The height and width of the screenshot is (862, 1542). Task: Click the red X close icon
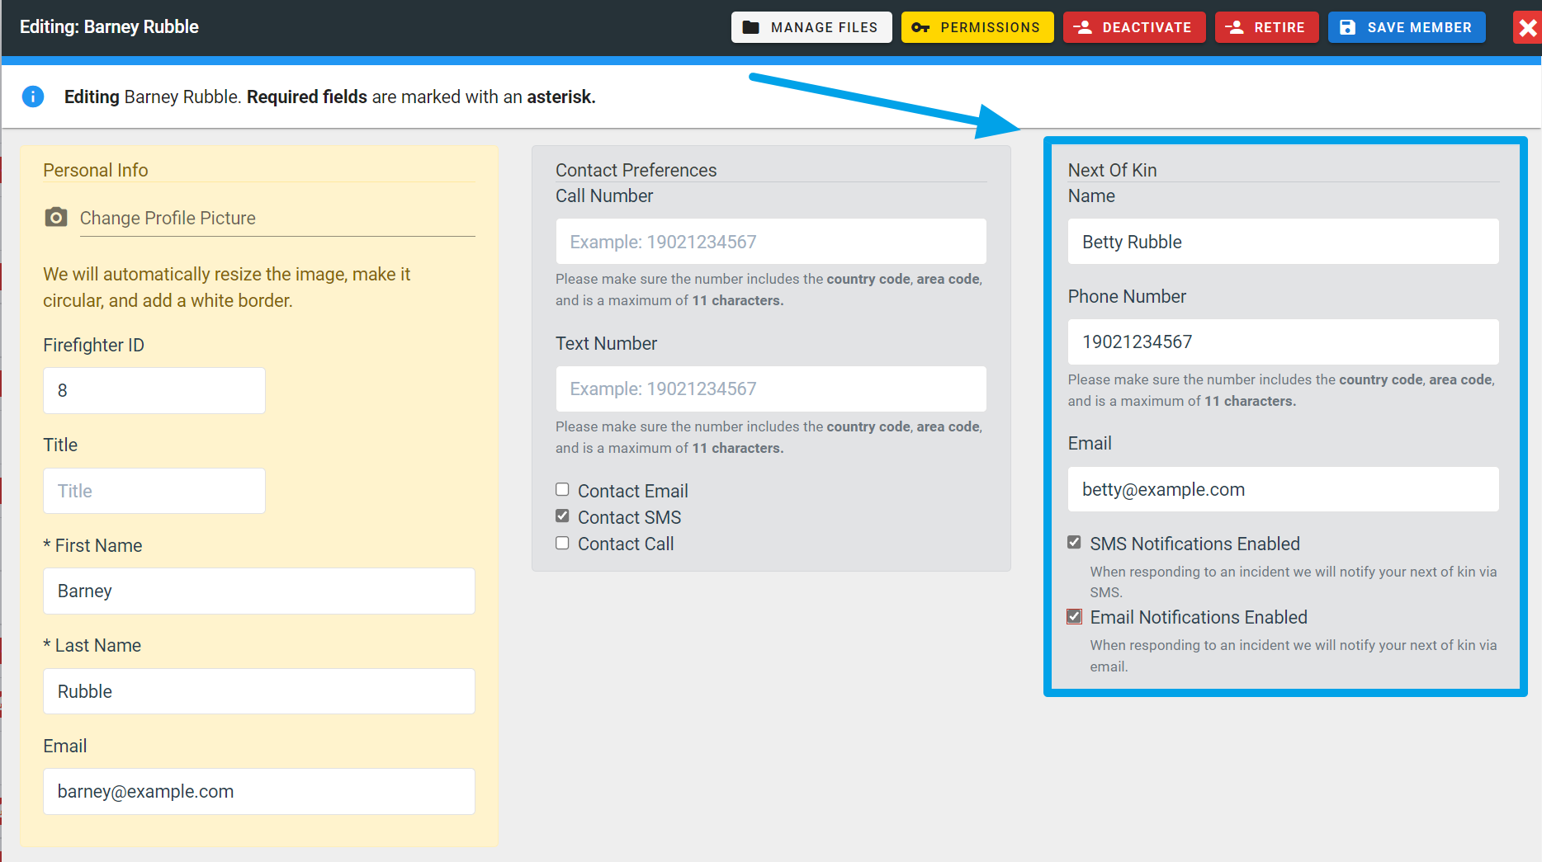(1527, 28)
